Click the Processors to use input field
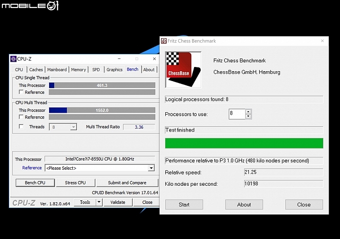The width and height of the screenshot is (340, 239). [237, 114]
